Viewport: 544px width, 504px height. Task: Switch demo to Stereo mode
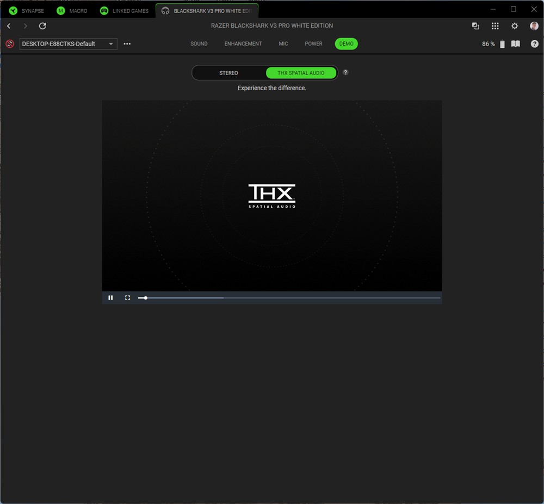point(228,73)
